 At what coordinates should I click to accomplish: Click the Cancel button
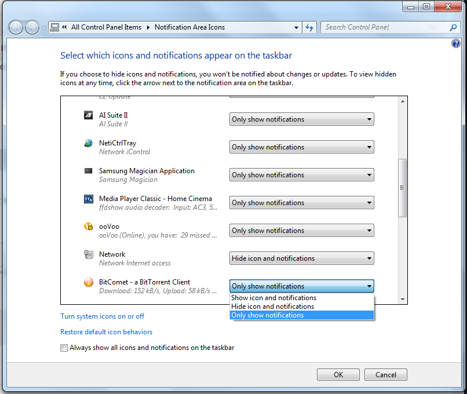(386, 375)
